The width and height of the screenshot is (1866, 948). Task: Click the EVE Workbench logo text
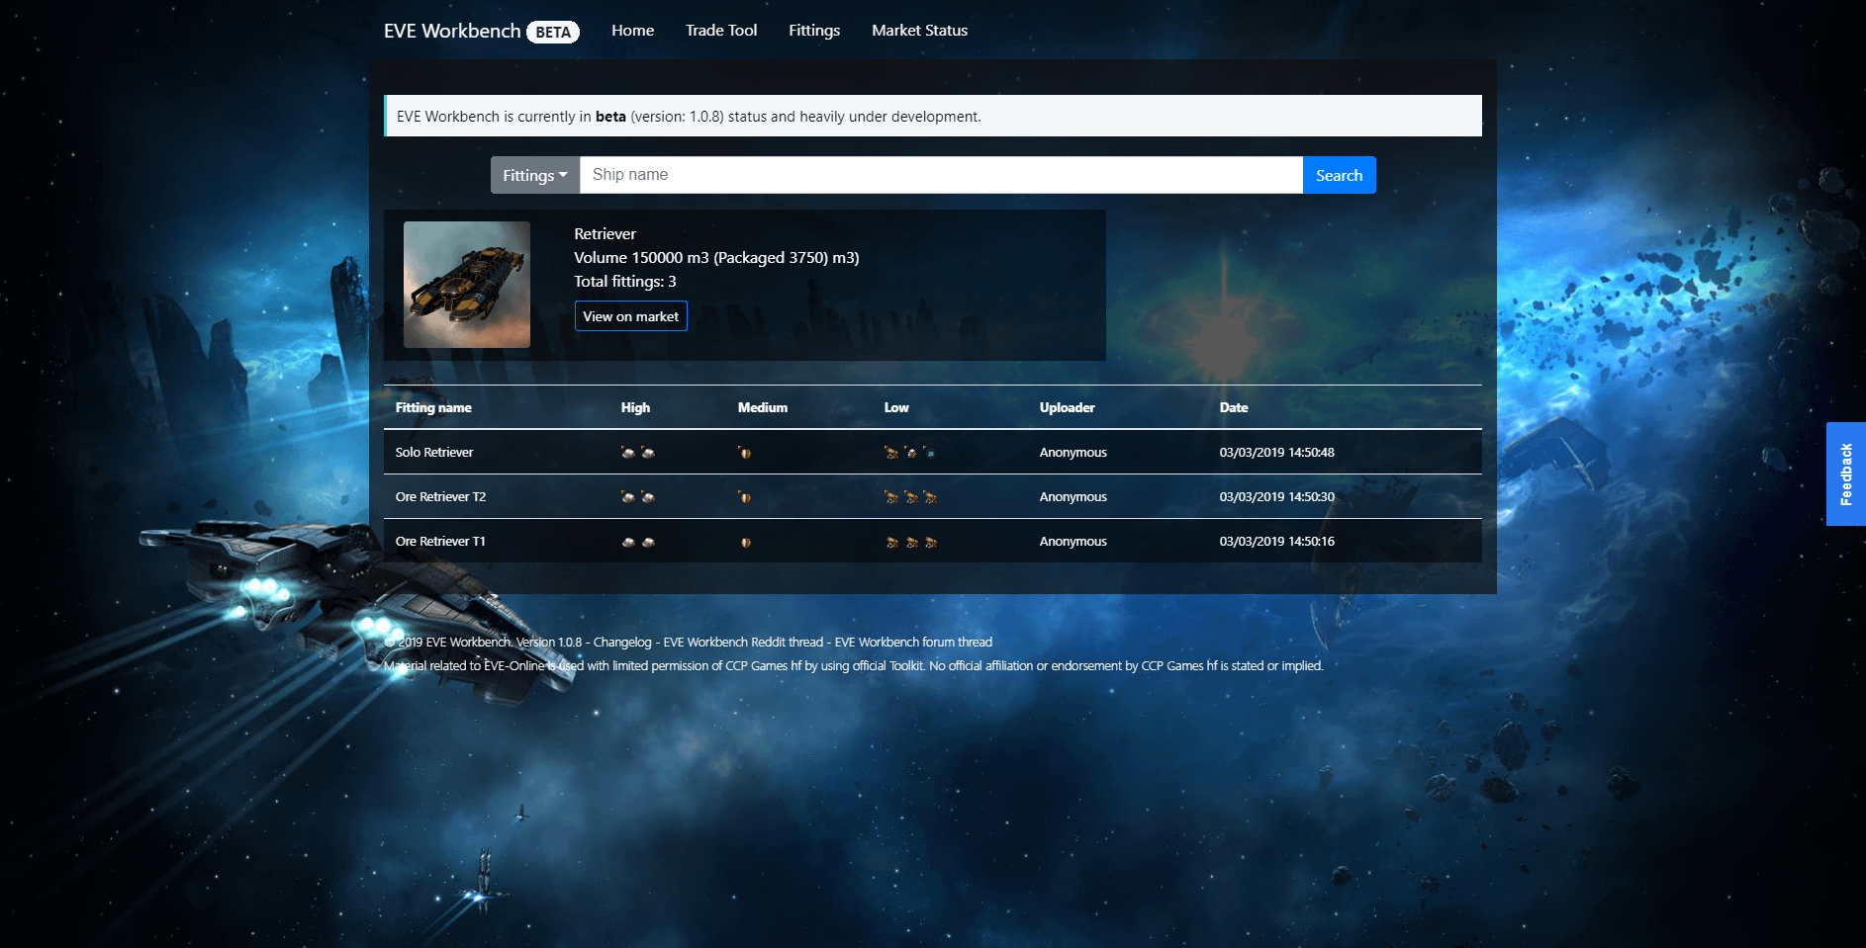[452, 31]
